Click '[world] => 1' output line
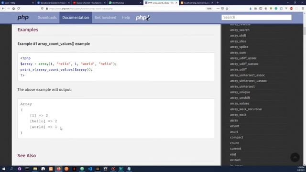 point(44,127)
